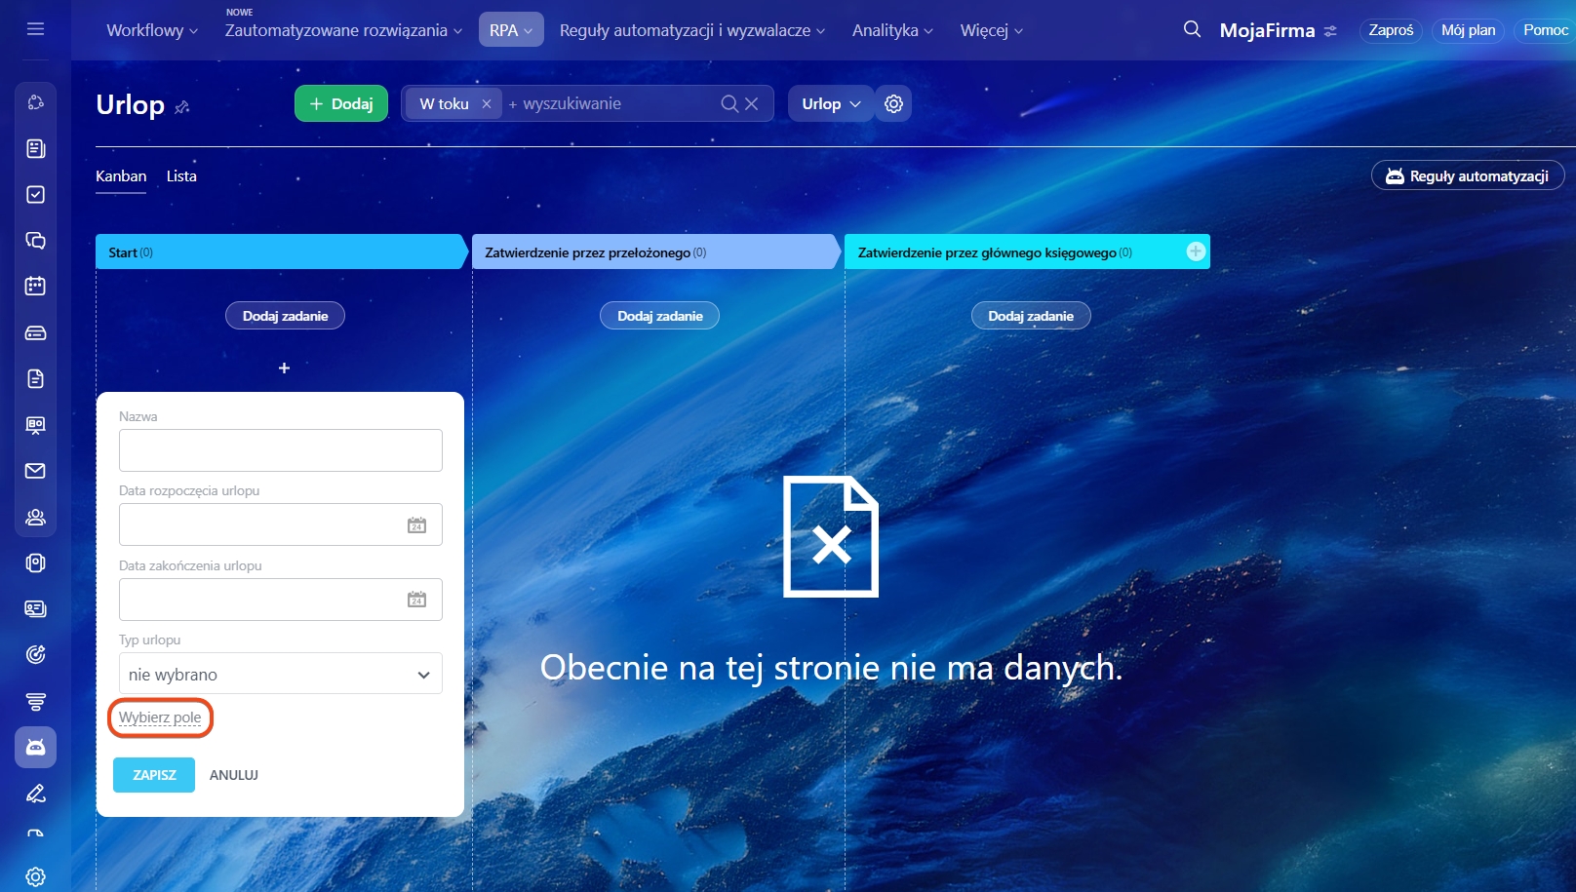Open the settings gear next to Urlop
1576x892 pixels.
click(x=893, y=103)
